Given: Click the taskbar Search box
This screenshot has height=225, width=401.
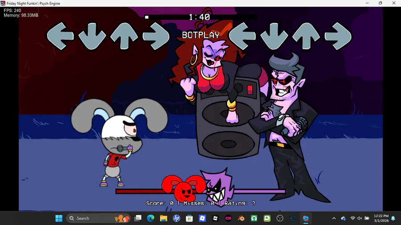Looking at the screenshot, I should point(98,218).
